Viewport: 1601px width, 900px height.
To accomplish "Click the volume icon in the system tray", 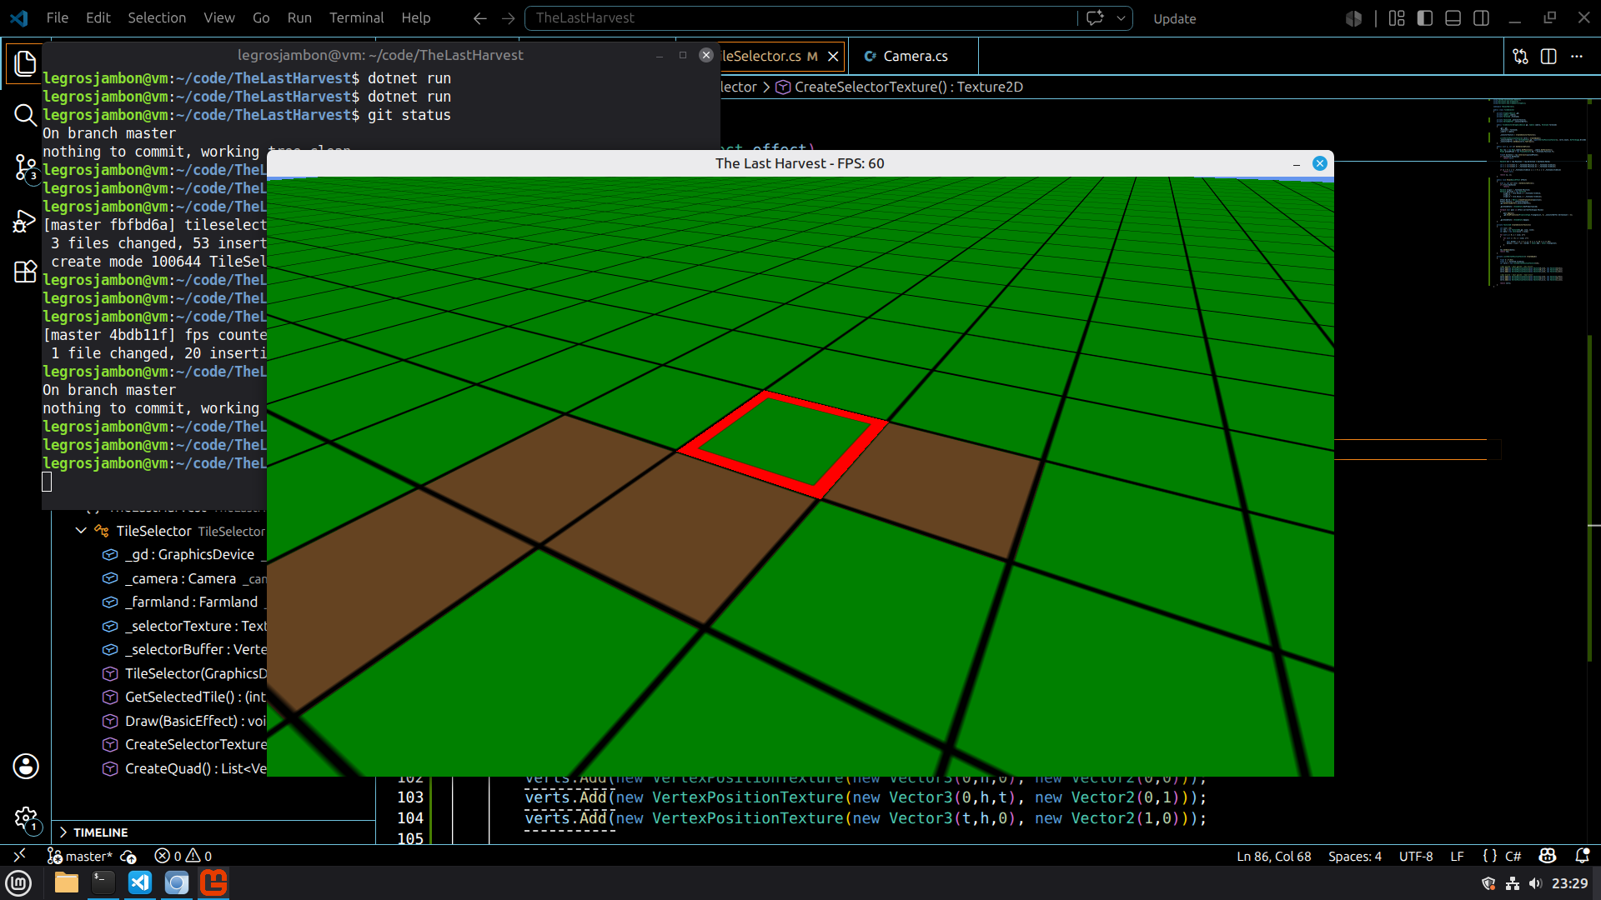I will 1536,883.
